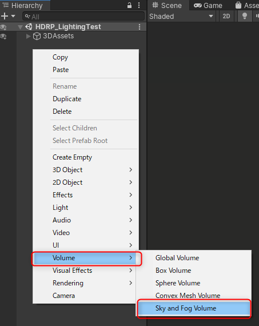
Task: Collapse the HDRP_LightingTest scene foldout
Action: (20, 27)
